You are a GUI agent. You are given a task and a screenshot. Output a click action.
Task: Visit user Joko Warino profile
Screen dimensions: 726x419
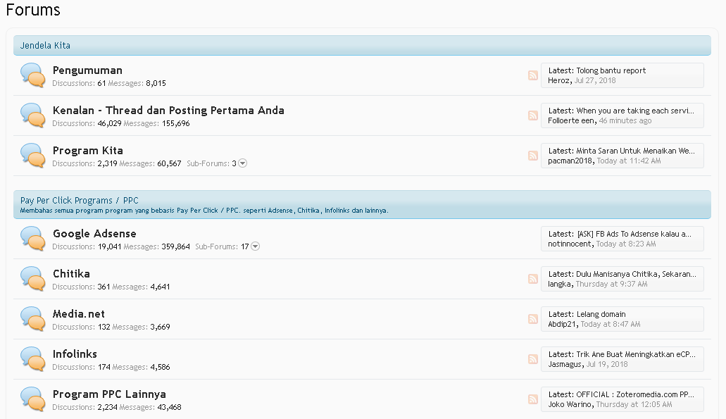pyautogui.click(x=570, y=405)
